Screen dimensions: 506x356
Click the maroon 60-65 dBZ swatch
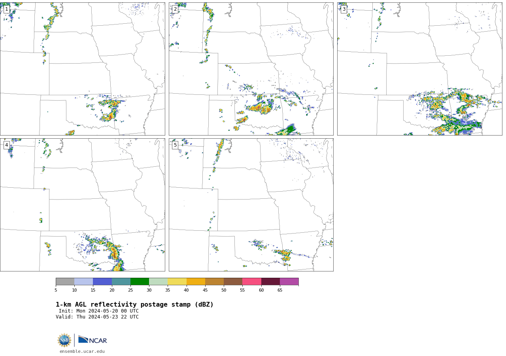click(270, 282)
